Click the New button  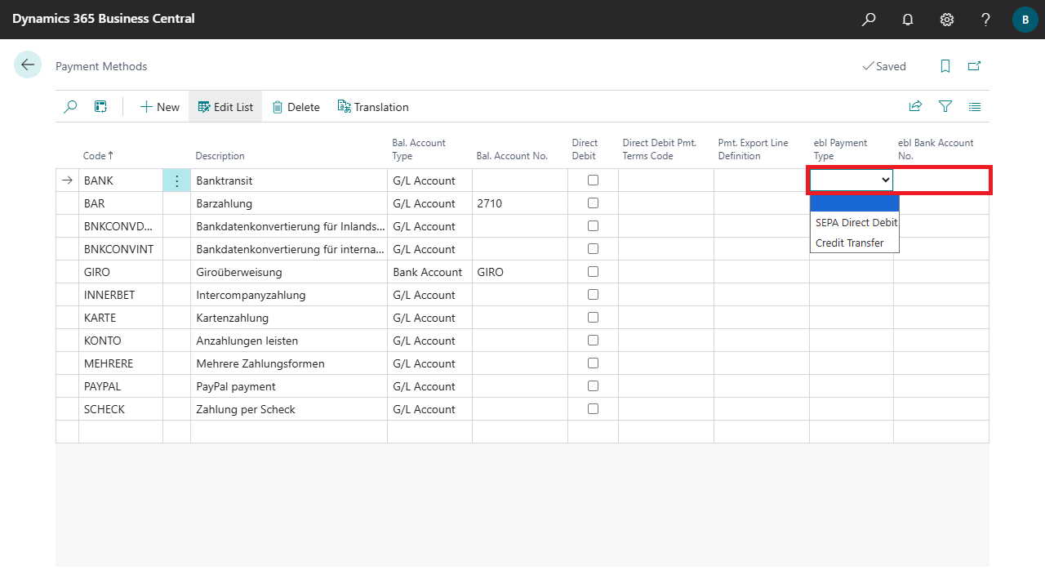pos(160,107)
